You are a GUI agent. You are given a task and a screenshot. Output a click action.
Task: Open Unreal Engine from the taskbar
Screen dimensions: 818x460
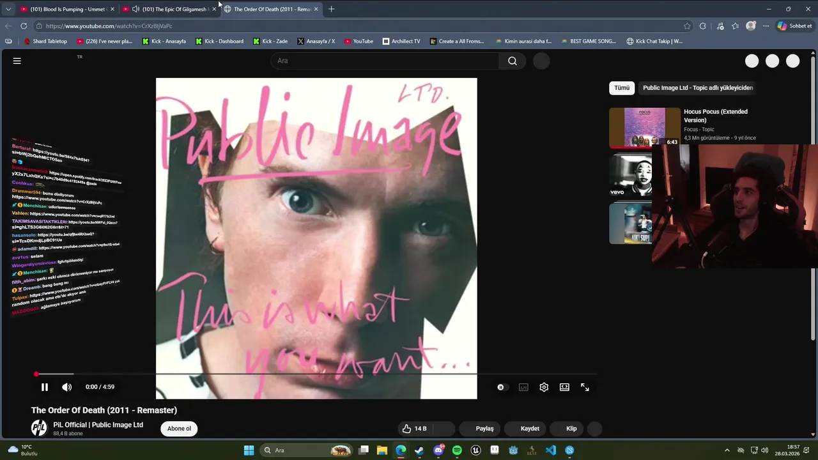475,450
